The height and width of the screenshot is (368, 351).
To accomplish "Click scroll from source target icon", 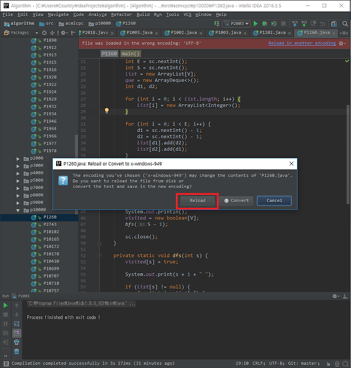I will pyautogui.click(x=44, y=33).
